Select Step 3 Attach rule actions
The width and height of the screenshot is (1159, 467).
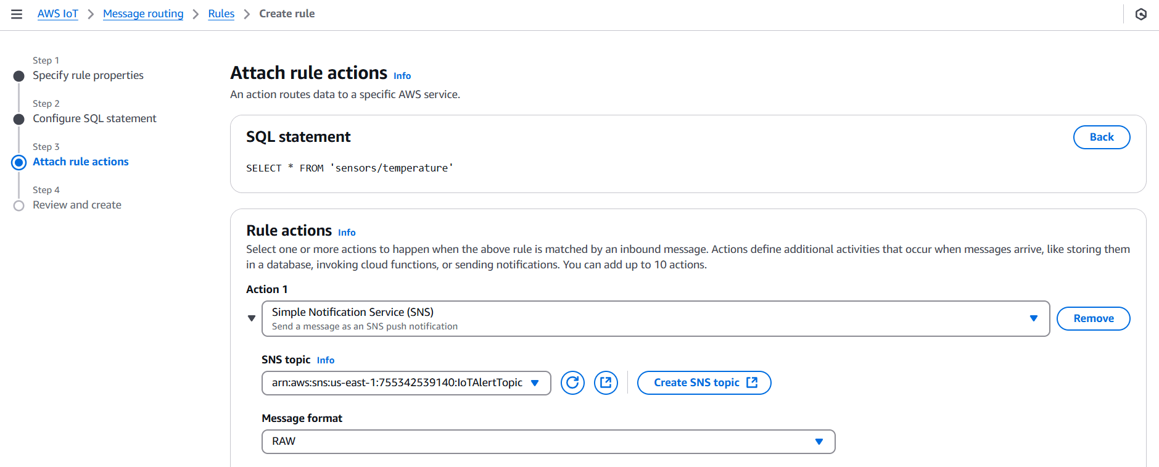81,162
